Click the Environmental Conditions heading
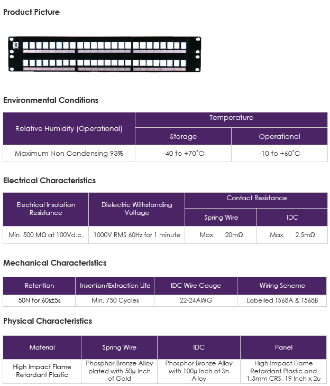330x386 pixels. [x=51, y=100]
